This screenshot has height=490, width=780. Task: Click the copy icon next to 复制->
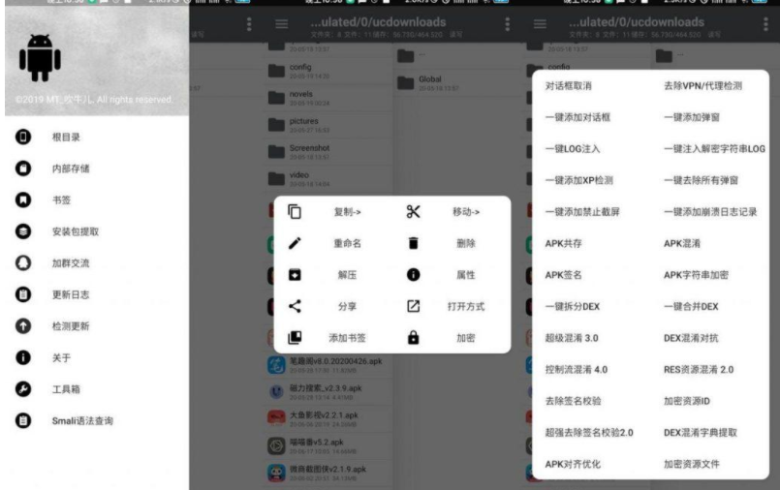point(295,212)
